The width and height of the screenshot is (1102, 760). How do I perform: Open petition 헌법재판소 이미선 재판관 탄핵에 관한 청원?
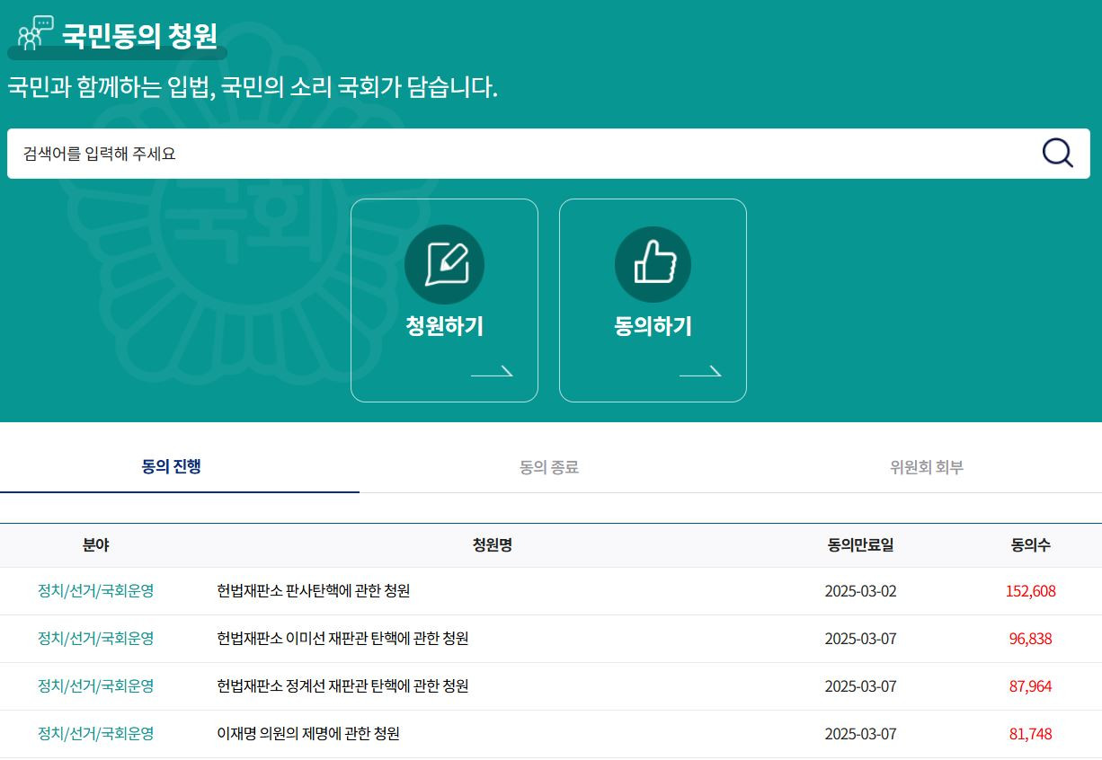point(342,639)
